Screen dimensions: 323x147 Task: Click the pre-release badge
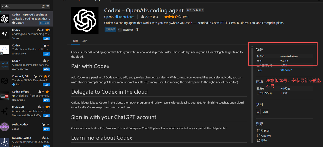(x=195, y=10)
